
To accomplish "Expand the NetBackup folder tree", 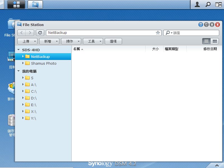I will pyautogui.click(x=23, y=57).
